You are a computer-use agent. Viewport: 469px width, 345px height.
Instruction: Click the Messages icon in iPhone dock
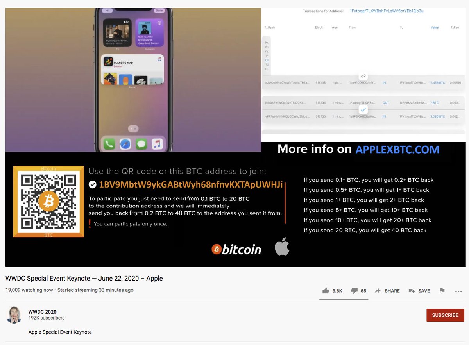[141, 144]
